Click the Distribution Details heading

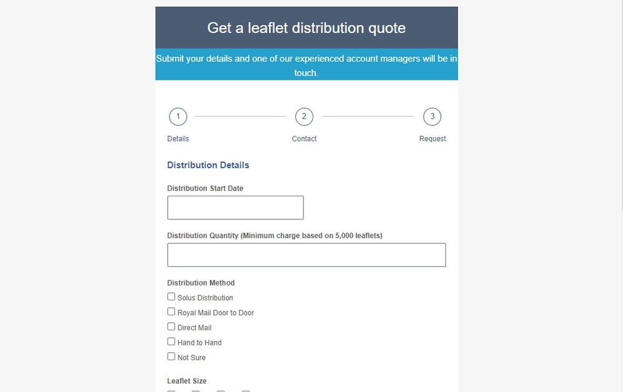pos(208,165)
